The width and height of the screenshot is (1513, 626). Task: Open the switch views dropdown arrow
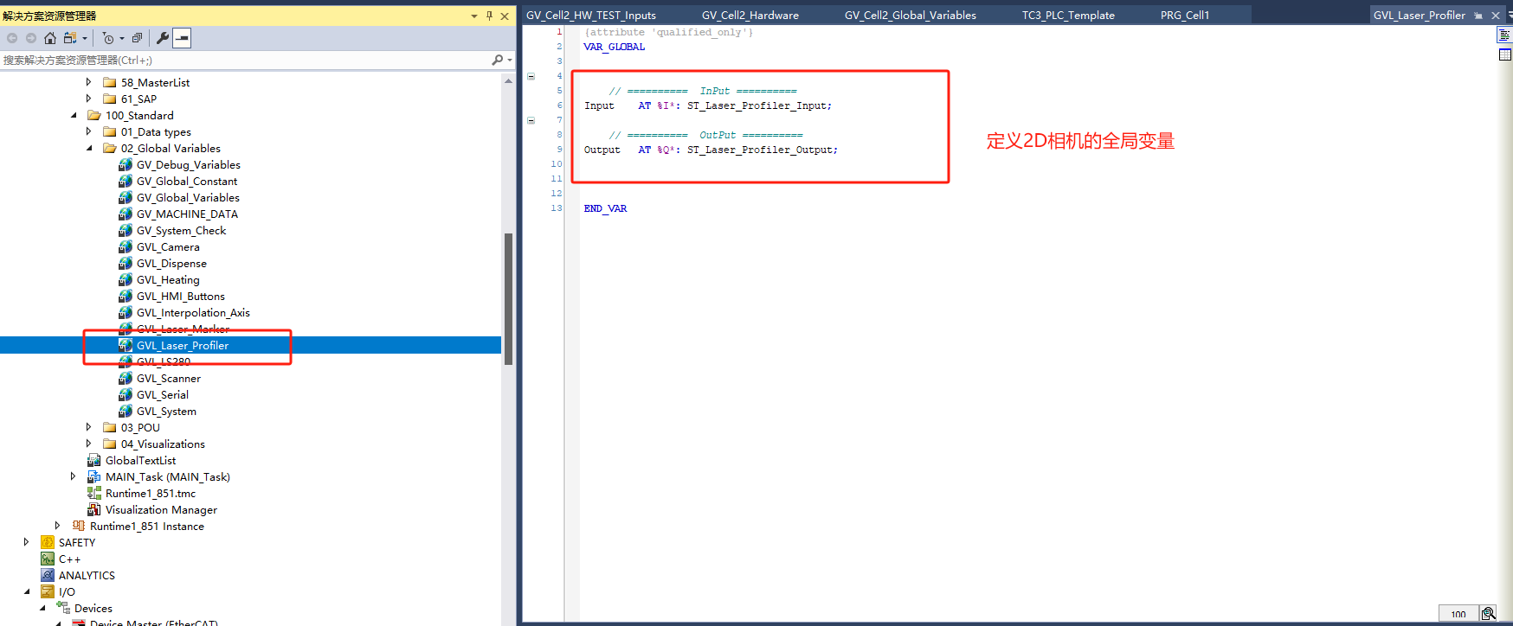click(x=85, y=38)
